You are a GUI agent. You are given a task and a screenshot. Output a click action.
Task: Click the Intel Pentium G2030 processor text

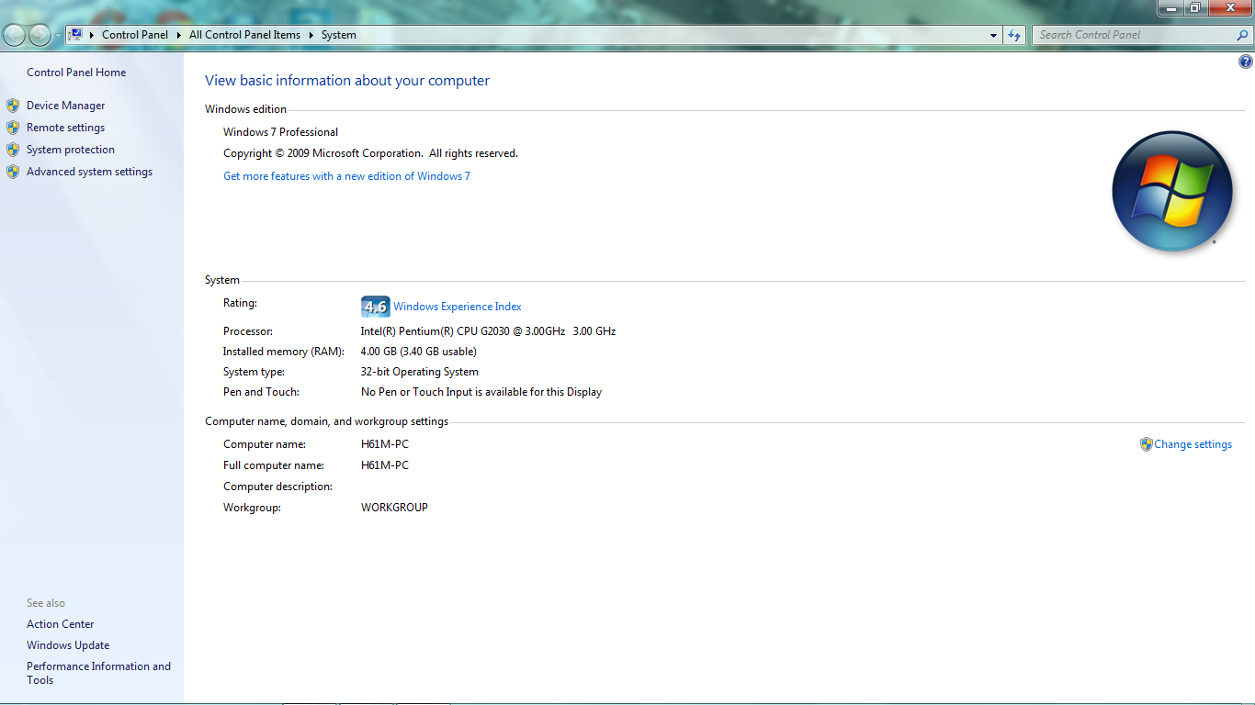488,331
